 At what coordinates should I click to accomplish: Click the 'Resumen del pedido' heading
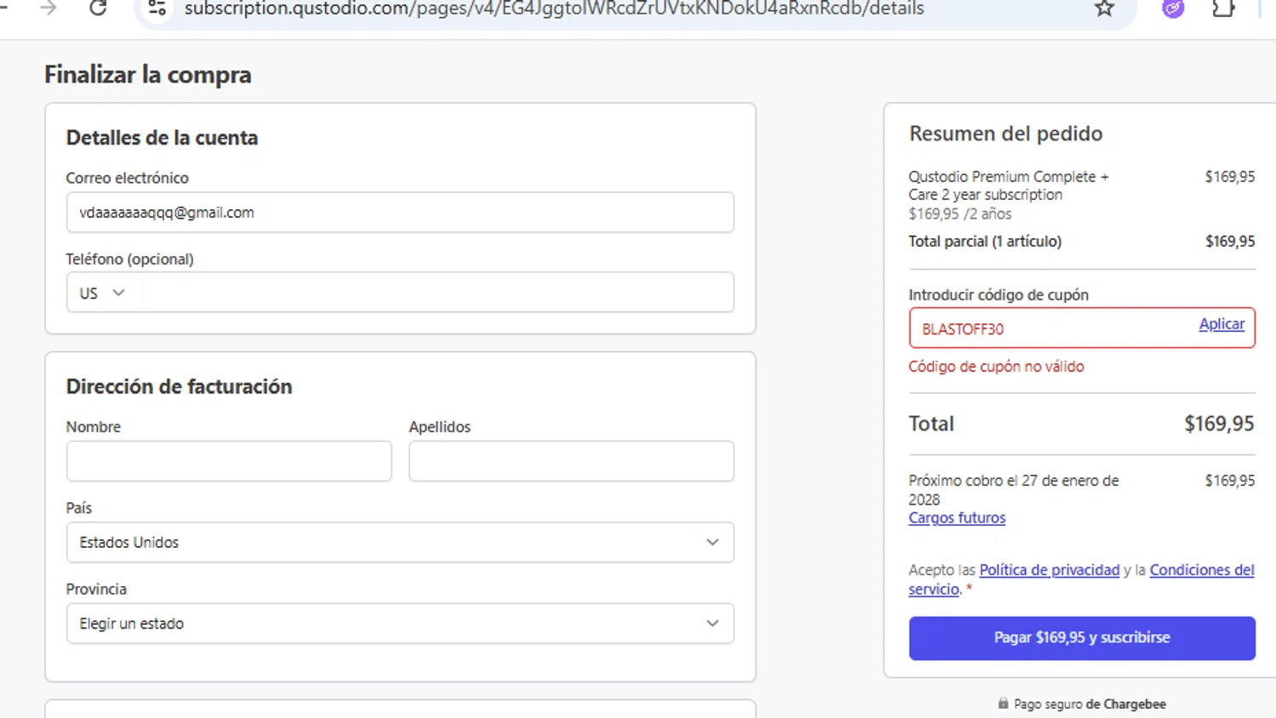[x=1005, y=134]
